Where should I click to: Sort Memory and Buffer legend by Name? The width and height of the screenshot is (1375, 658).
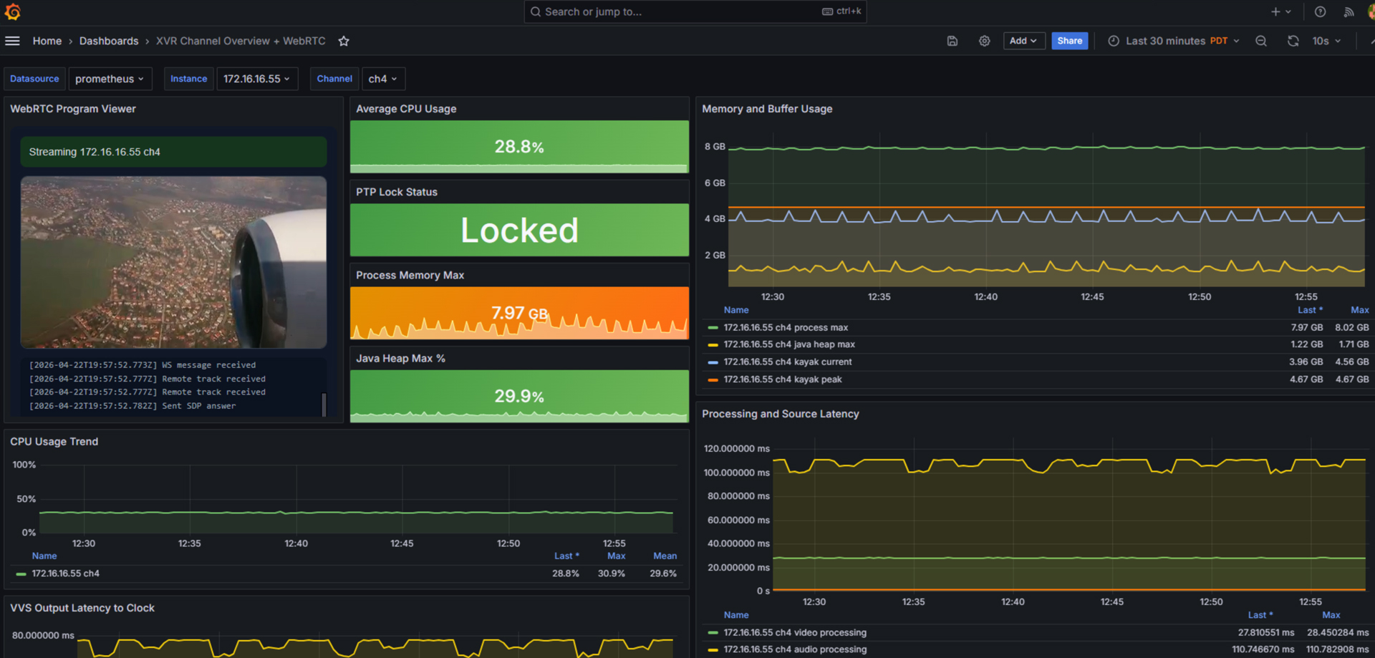(736, 310)
